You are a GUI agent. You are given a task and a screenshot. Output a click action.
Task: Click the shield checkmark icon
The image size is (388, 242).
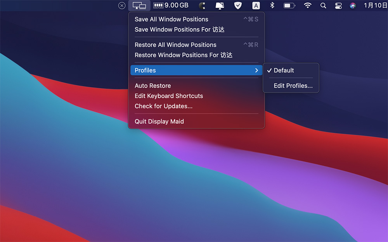pos(238,5)
